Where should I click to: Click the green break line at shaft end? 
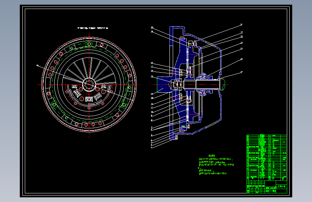pos(223,84)
